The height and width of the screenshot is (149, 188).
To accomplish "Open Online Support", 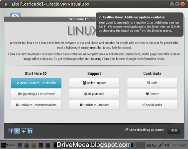I will 94,83.
